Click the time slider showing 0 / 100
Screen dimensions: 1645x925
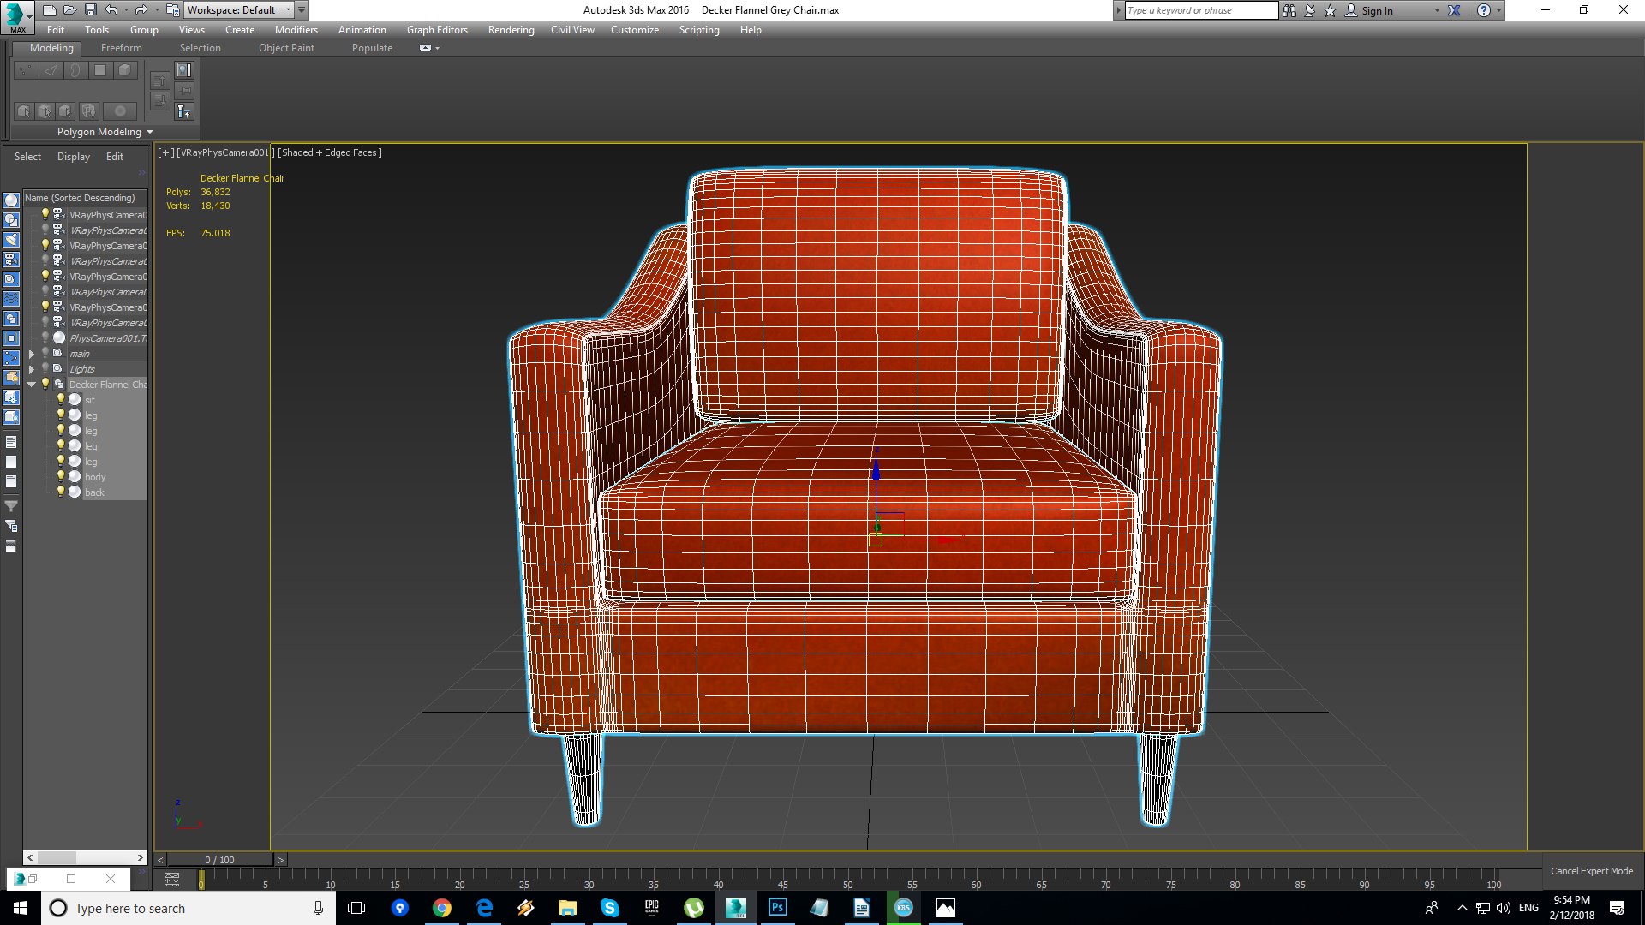click(x=219, y=860)
